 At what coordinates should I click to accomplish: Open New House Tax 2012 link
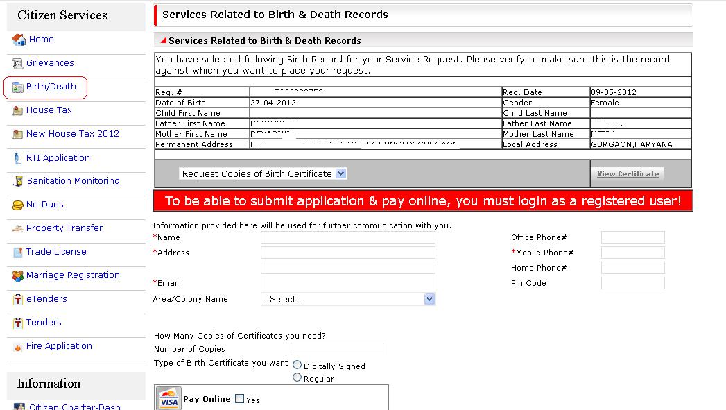click(73, 134)
